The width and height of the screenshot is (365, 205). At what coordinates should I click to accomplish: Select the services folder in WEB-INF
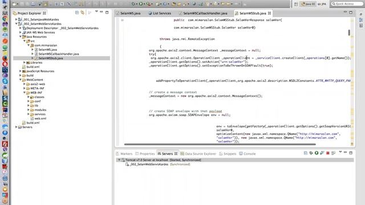click(x=40, y=114)
